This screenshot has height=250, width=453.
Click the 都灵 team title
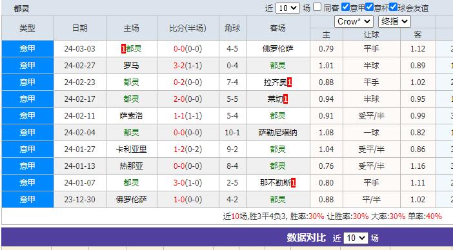click(21, 8)
